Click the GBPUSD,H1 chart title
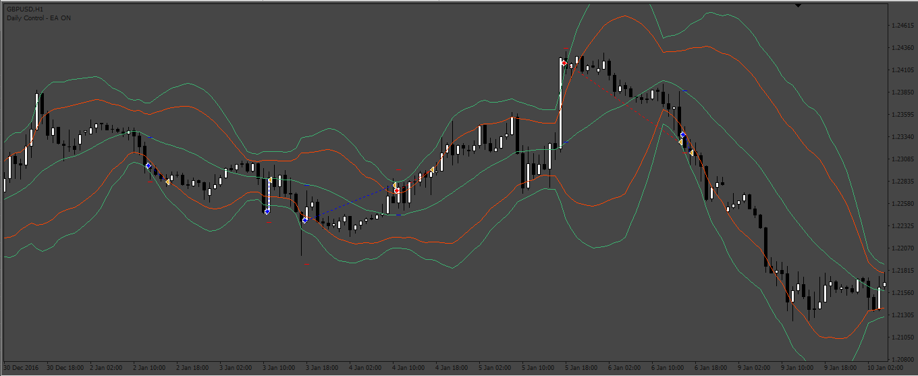This screenshot has width=918, height=376. tap(26, 9)
